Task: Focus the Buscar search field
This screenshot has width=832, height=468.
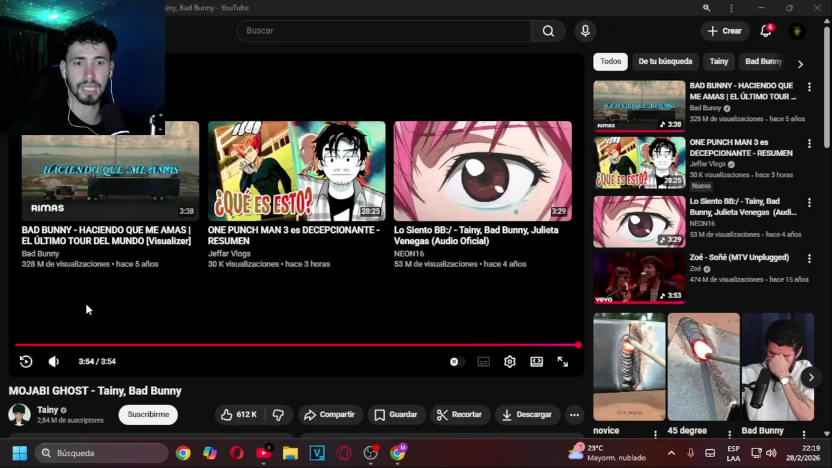Action: (x=383, y=31)
